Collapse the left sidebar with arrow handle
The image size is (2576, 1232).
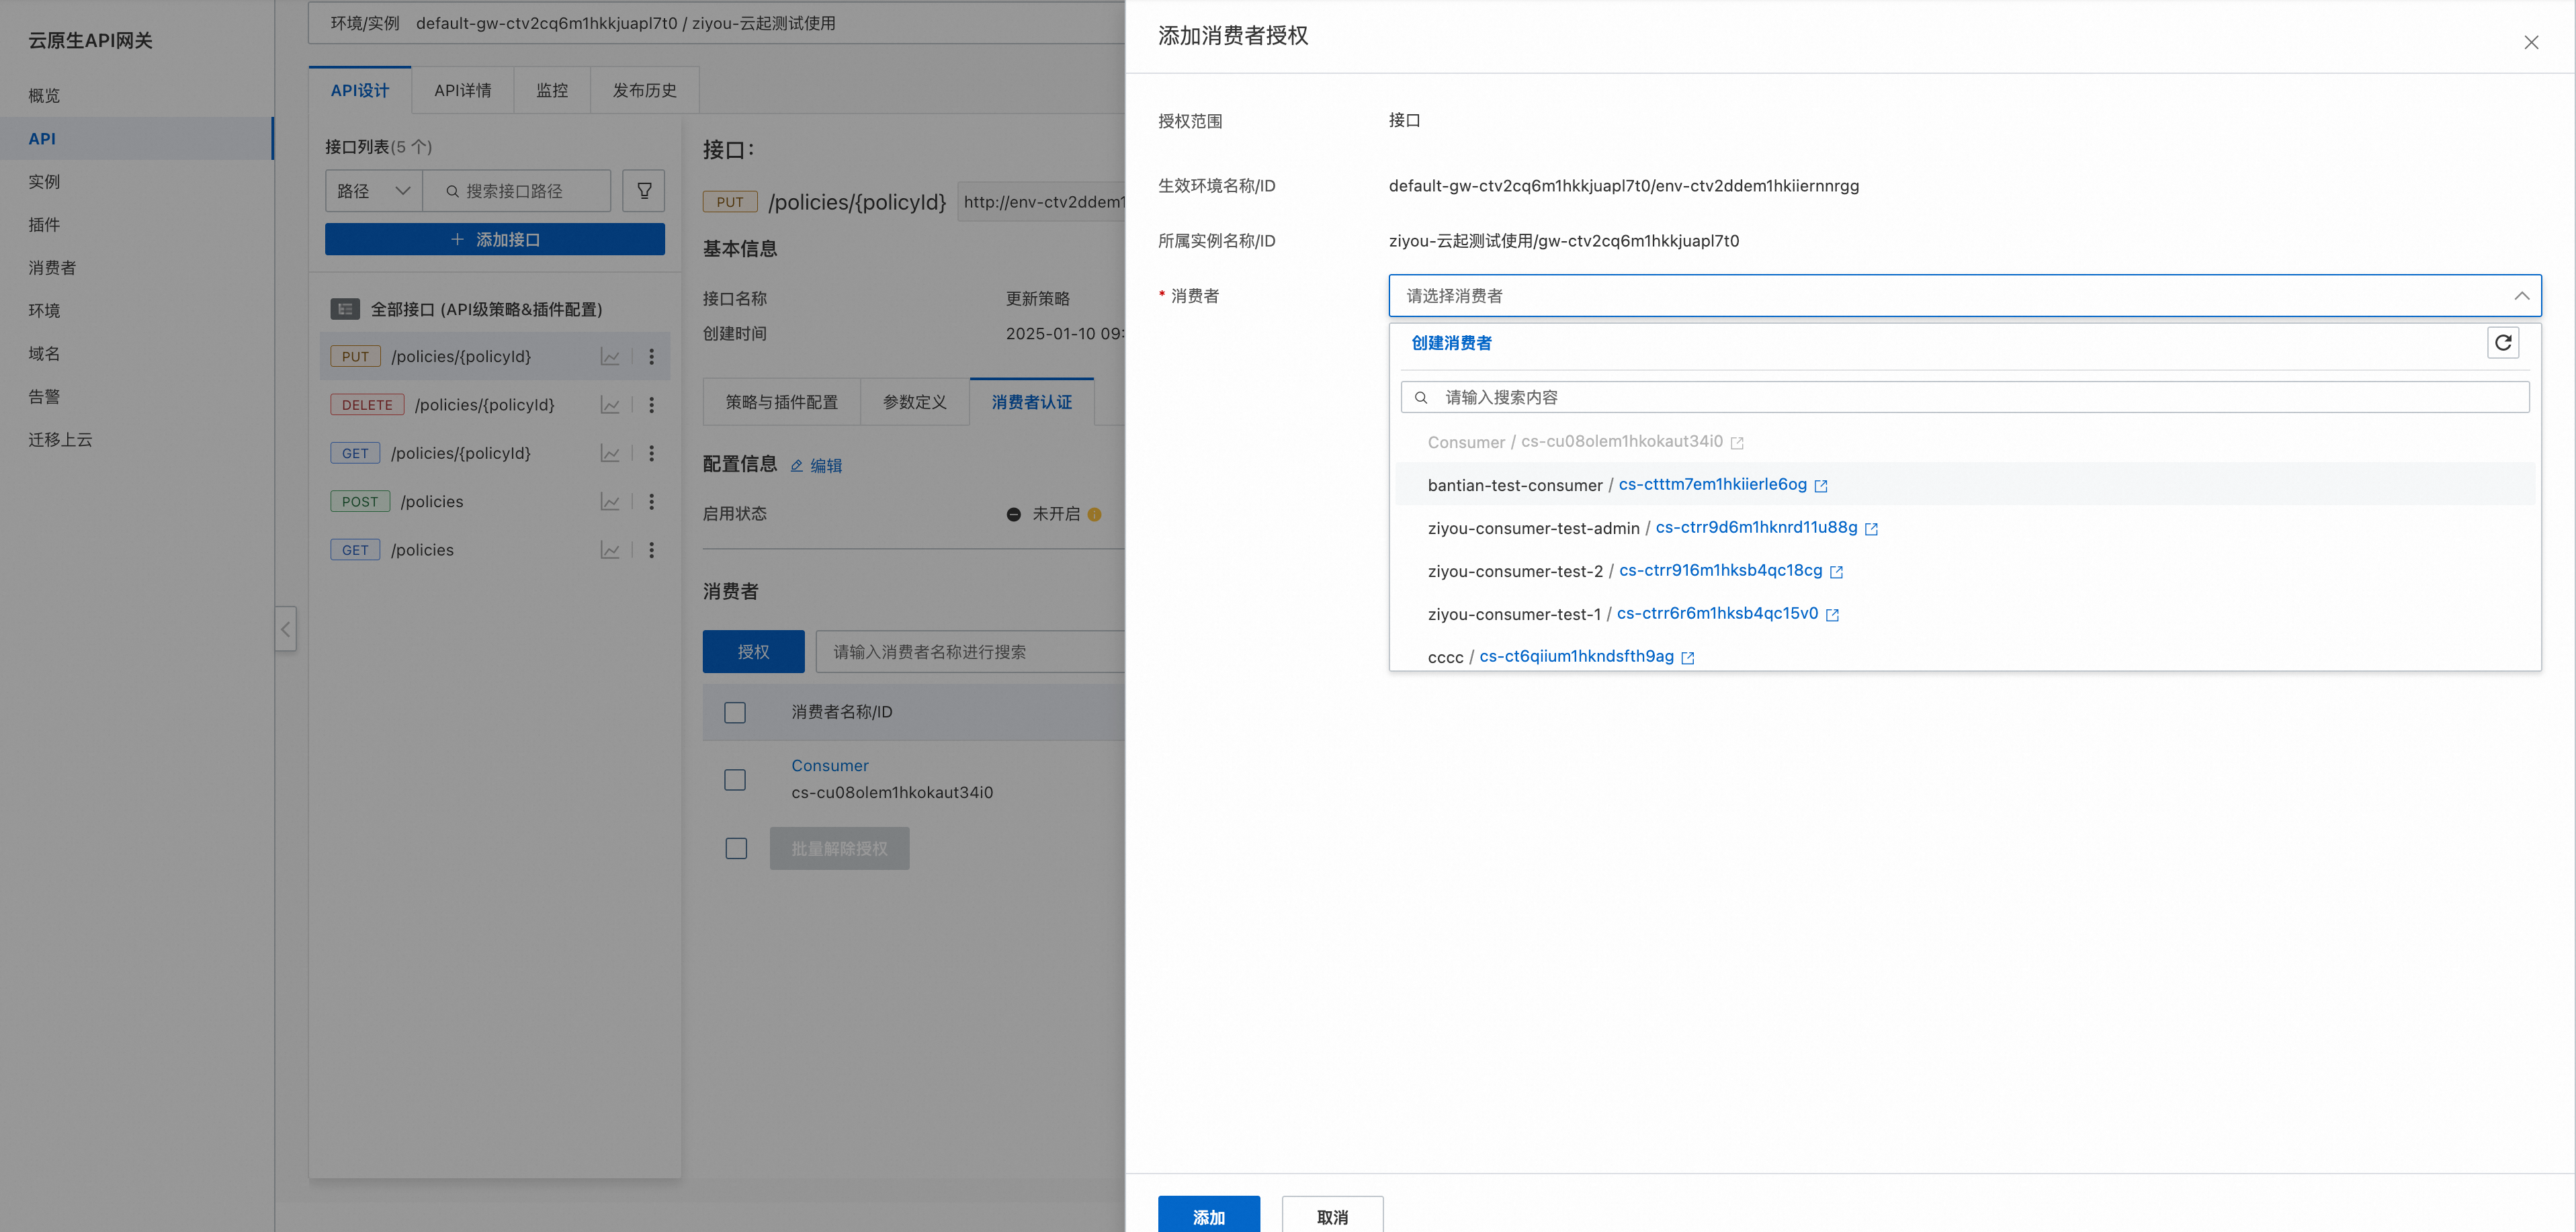point(286,629)
